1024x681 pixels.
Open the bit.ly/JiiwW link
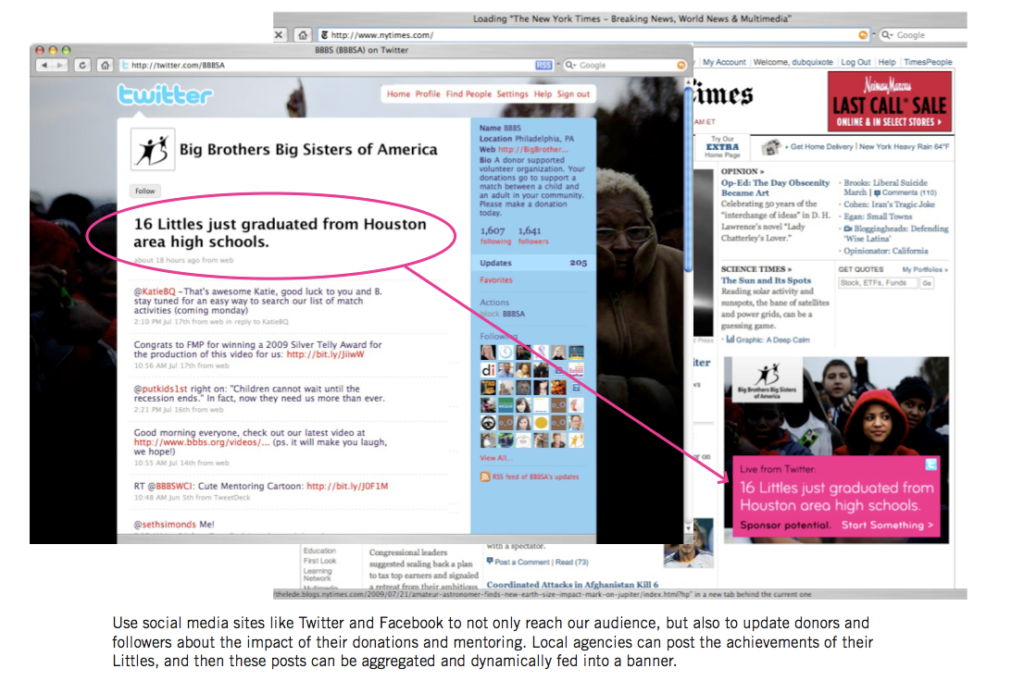click(325, 354)
